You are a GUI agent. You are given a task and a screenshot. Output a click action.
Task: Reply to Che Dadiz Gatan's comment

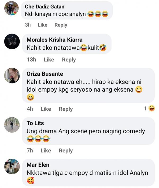(x=61, y=25)
